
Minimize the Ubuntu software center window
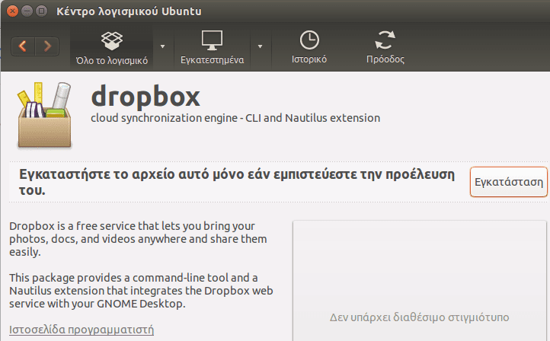tap(27, 11)
